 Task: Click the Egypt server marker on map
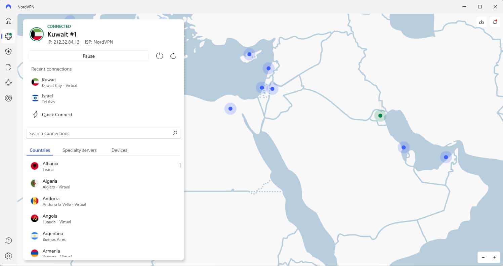pos(230,108)
